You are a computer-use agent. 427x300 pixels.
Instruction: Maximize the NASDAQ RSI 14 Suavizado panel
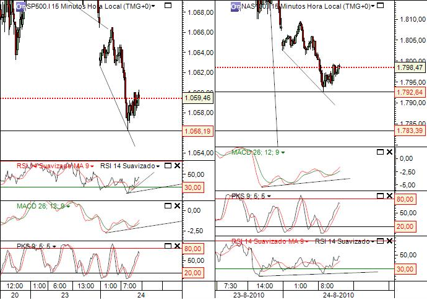tap(380, 241)
